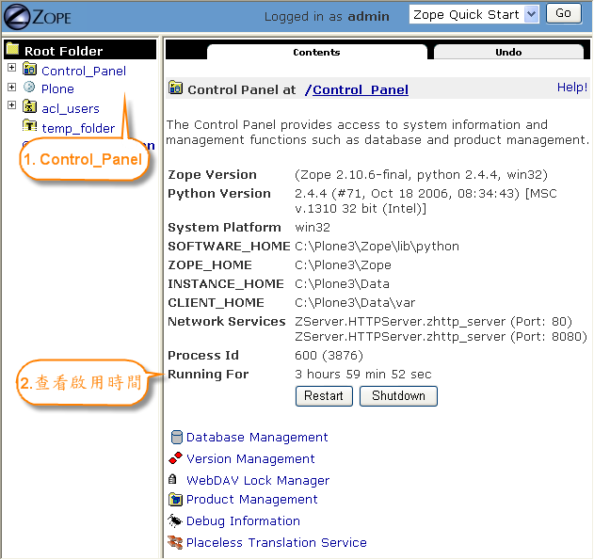The width and height of the screenshot is (594, 560).
Task: Click the Process Id value '600 (3876)'
Action: 329,356
